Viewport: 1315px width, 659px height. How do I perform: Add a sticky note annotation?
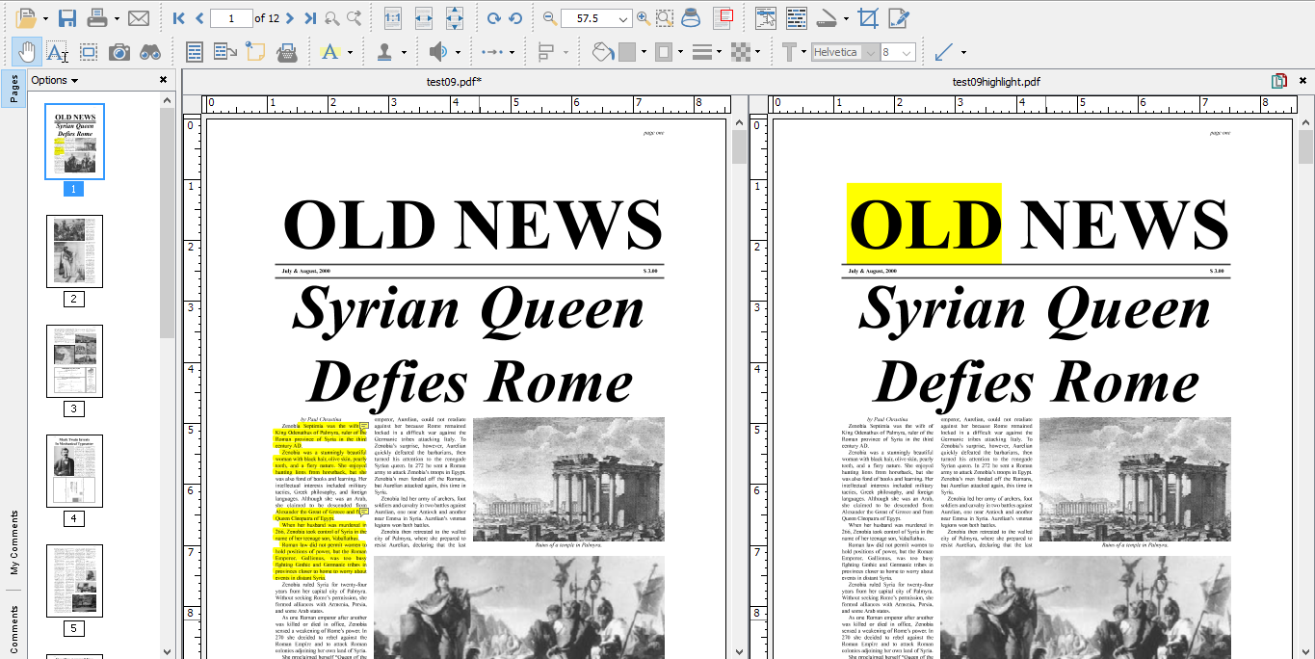coord(255,51)
